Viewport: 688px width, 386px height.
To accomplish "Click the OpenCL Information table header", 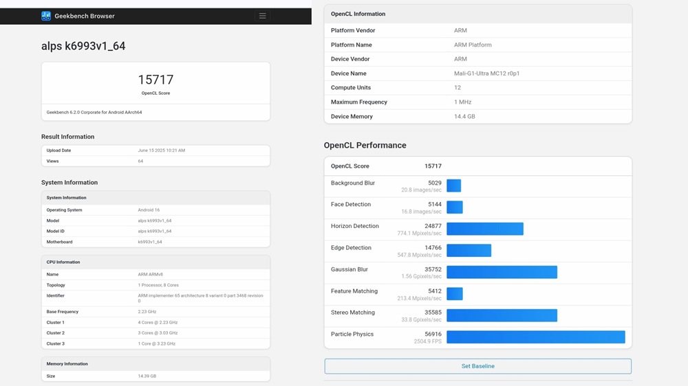I will (x=358, y=14).
